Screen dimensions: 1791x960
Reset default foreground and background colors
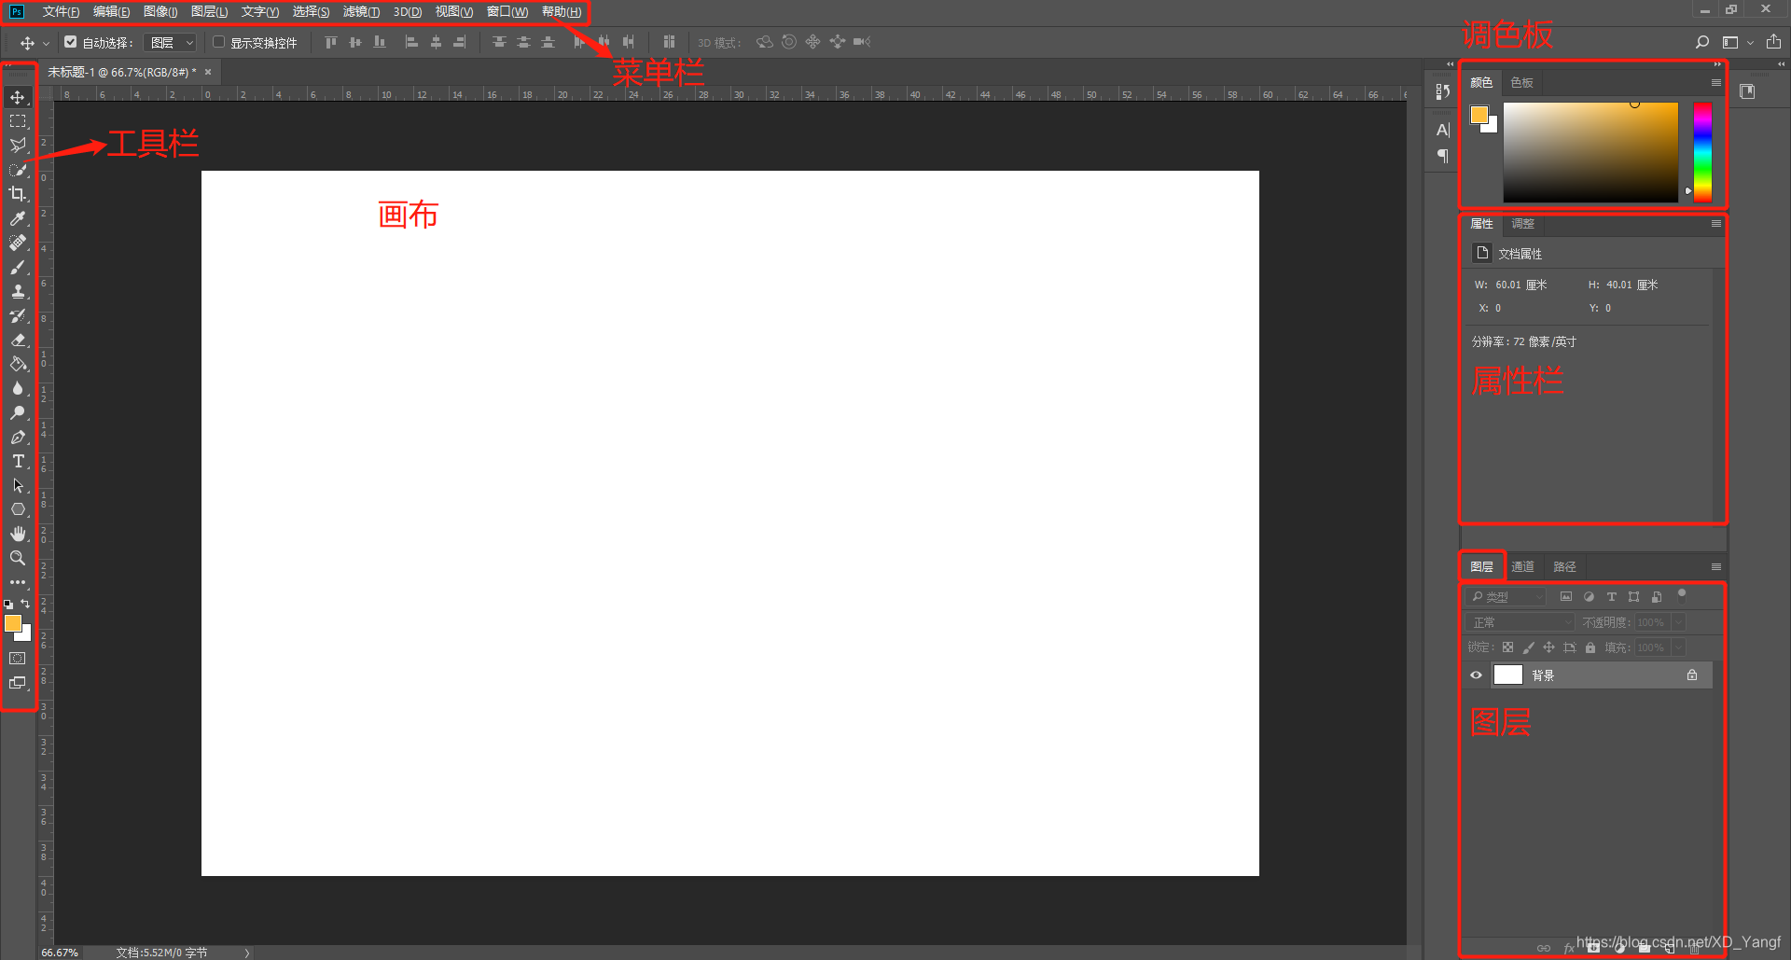tap(8, 605)
